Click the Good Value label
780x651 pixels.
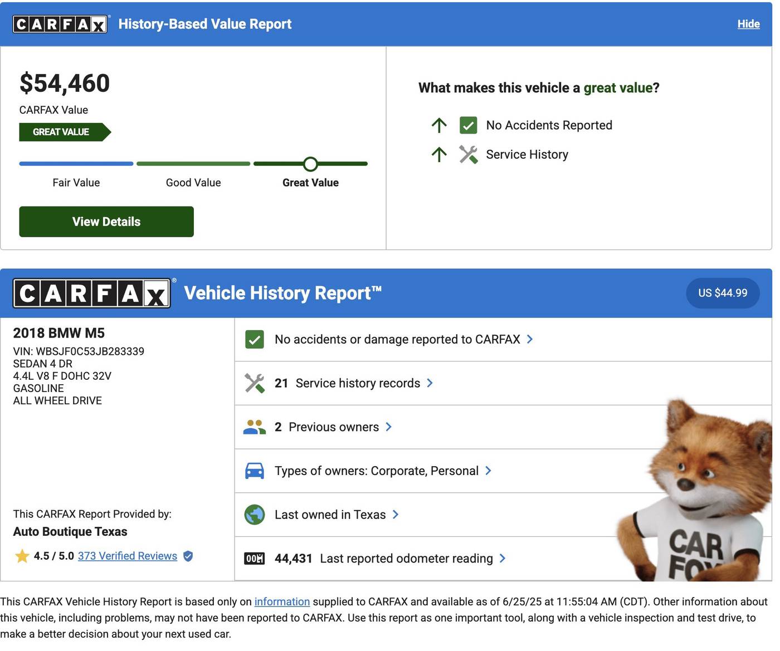193,183
